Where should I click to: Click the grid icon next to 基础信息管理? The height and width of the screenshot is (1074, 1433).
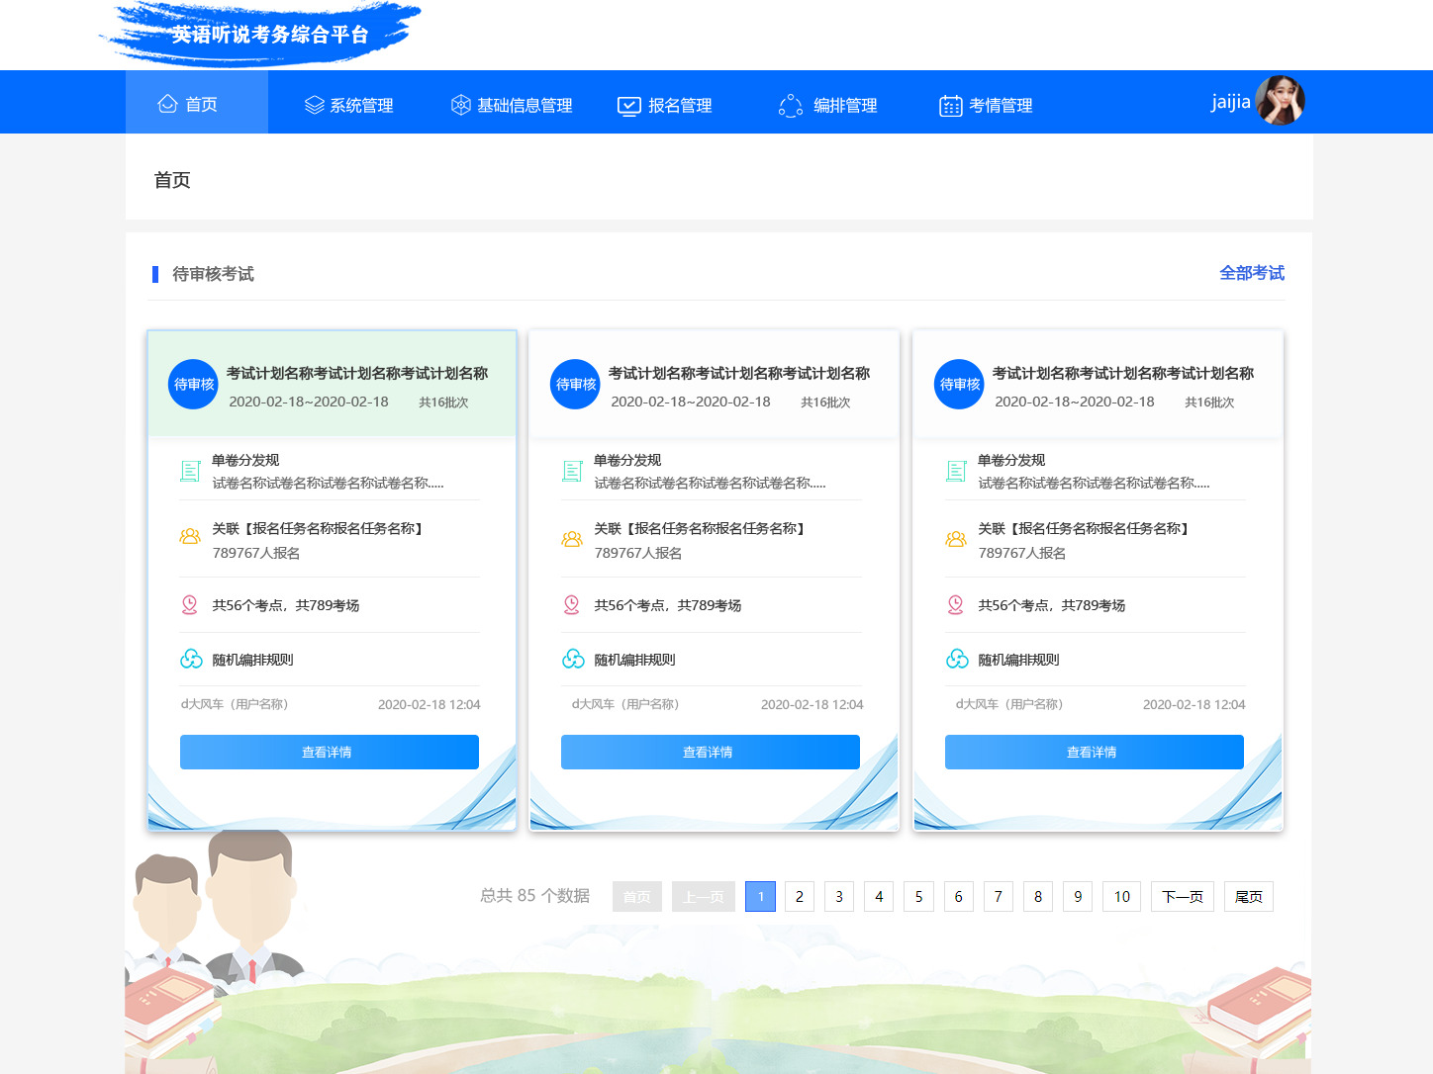[459, 104]
